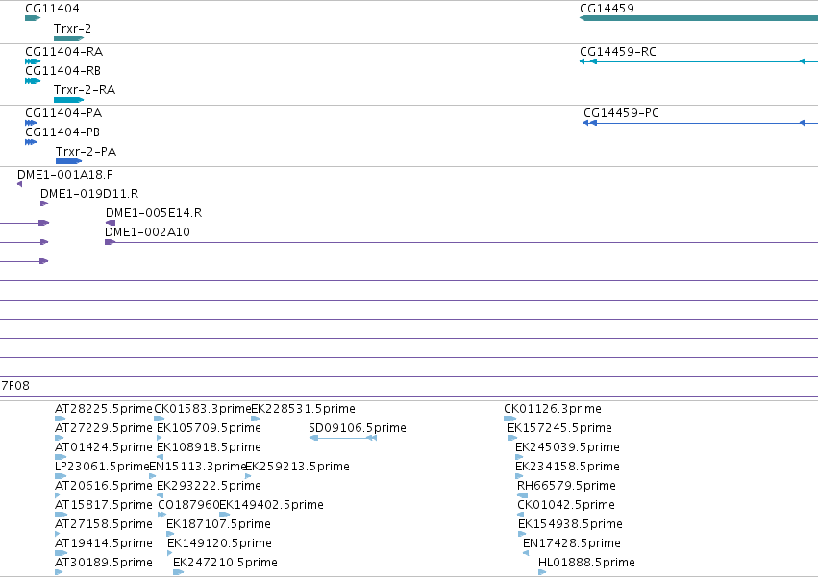Select the CG14459-PC label

coord(621,113)
